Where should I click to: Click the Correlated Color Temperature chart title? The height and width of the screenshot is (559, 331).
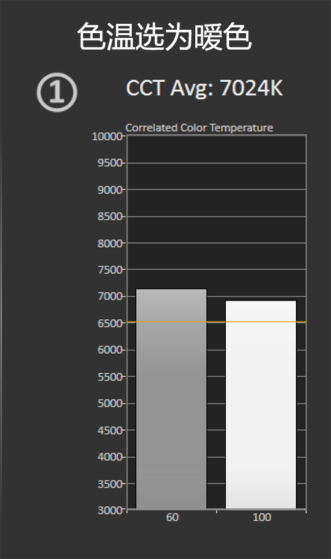(x=199, y=128)
